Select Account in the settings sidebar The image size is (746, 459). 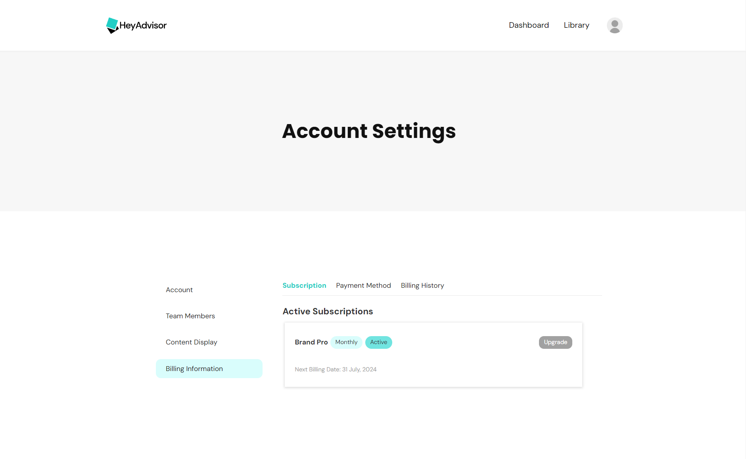click(x=179, y=290)
